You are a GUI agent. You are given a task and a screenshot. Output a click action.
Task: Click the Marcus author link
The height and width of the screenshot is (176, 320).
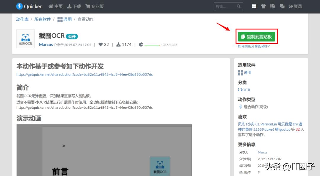[46, 44]
